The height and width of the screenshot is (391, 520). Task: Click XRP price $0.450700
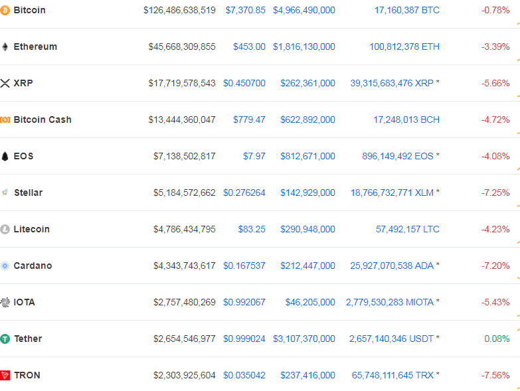244,83
